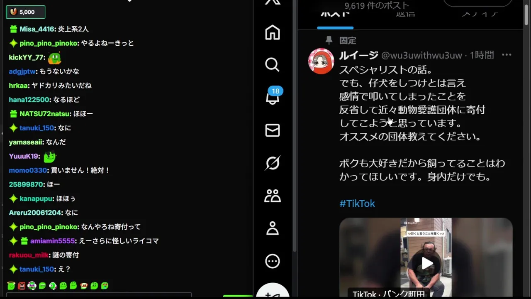Open @wu3uwithwu3uw handle link
Screen dimensions: 531x299
(421, 55)
